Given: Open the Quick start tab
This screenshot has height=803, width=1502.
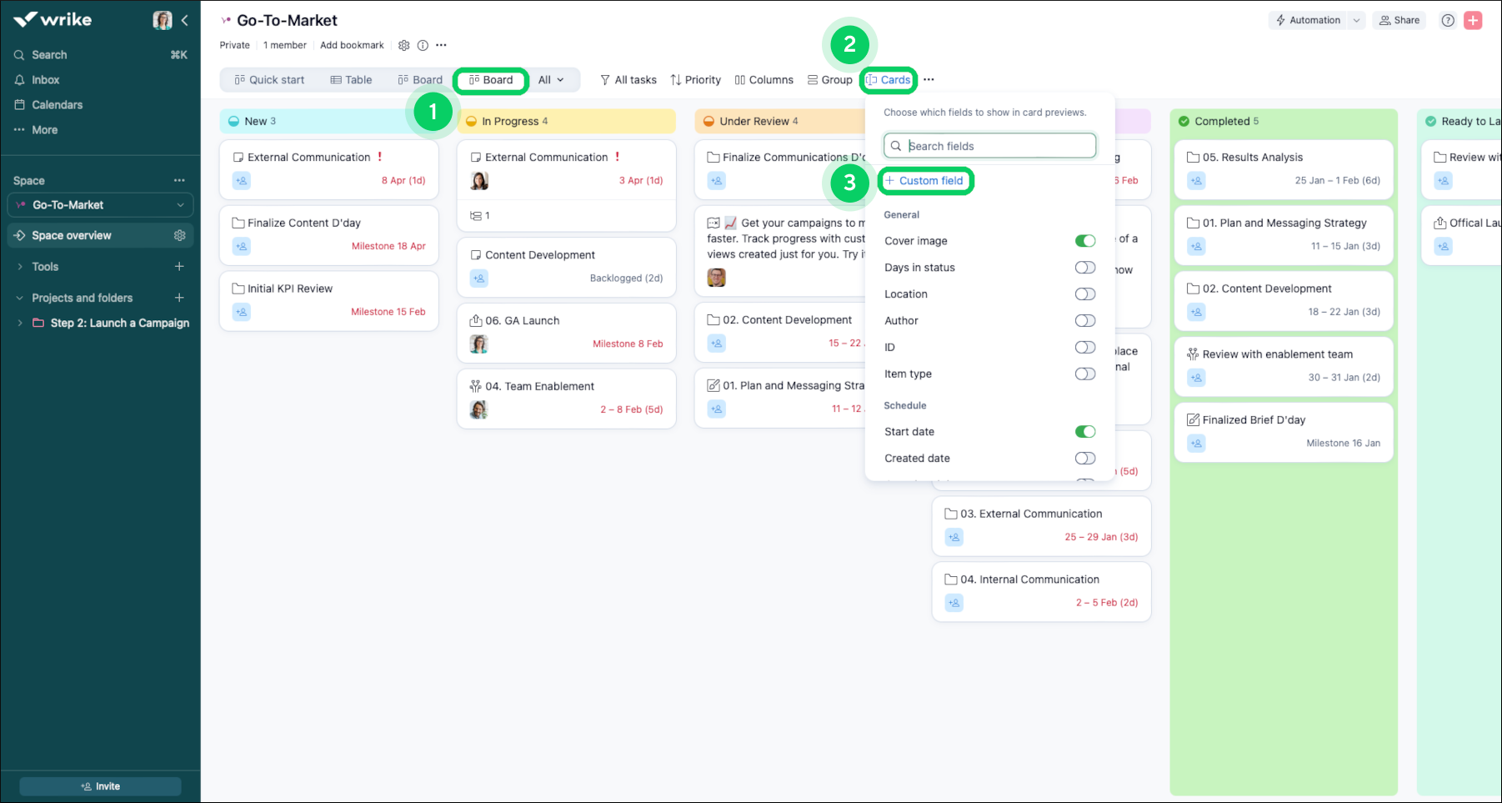Looking at the screenshot, I should [269, 80].
